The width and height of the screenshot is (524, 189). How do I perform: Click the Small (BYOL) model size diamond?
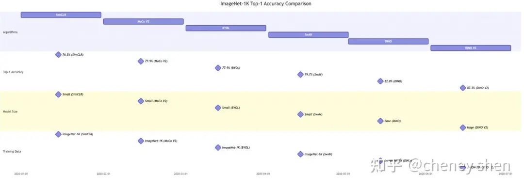[218, 108]
